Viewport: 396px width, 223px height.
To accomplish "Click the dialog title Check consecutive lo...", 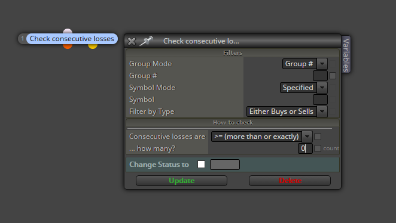I will [x=201, y=41].
